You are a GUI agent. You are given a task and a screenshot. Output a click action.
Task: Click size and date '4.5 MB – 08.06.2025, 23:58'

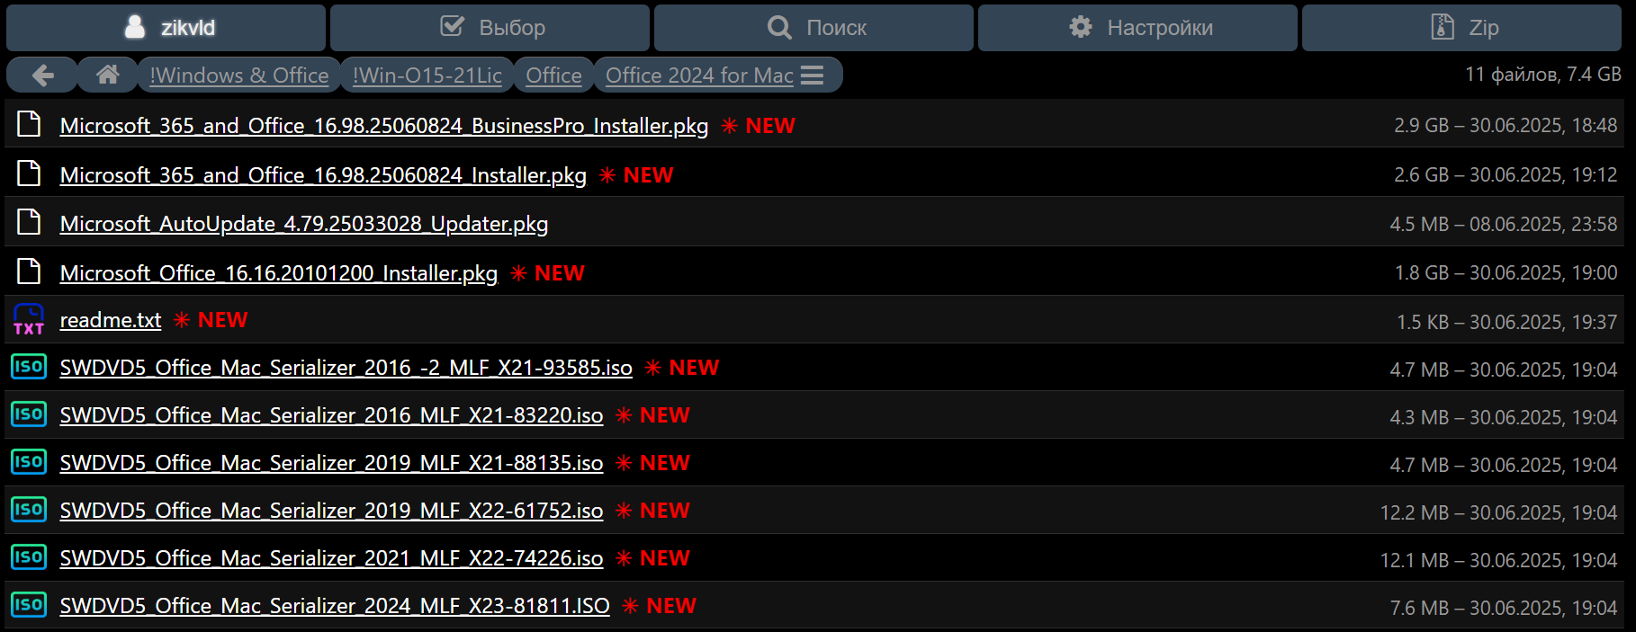point(1504,224)
